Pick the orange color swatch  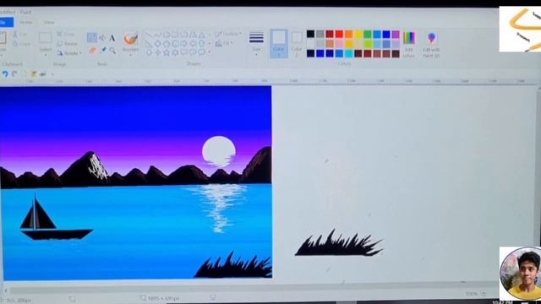[349, 34]
